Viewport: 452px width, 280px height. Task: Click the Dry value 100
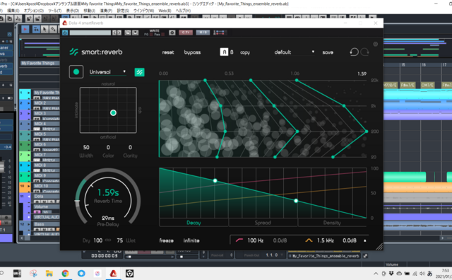(x=97, y=240)
